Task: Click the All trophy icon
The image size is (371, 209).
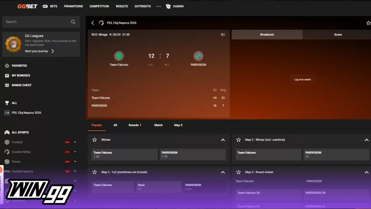Action: point(7,103)
